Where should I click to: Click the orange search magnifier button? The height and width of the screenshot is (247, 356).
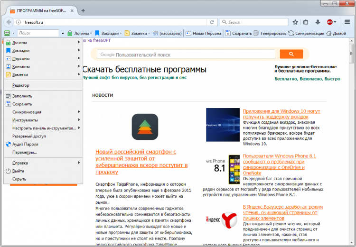point(291,54)
